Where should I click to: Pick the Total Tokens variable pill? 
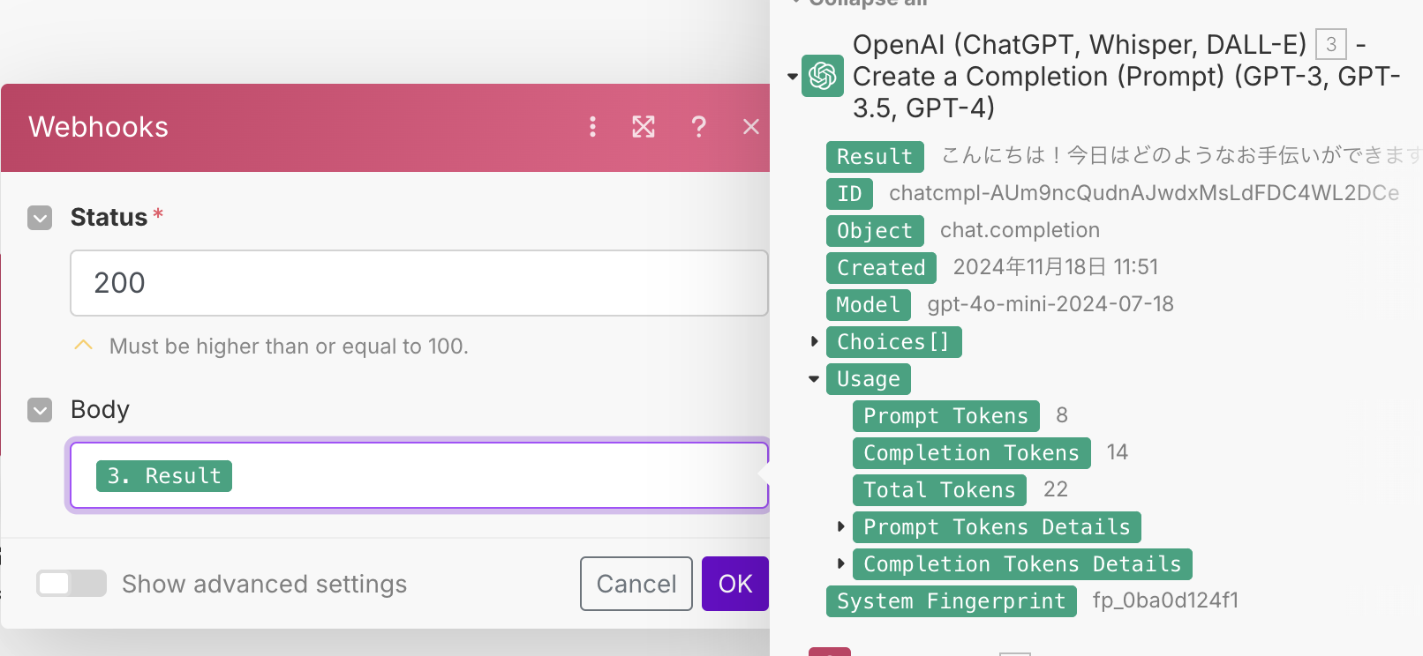click(939, 489)
